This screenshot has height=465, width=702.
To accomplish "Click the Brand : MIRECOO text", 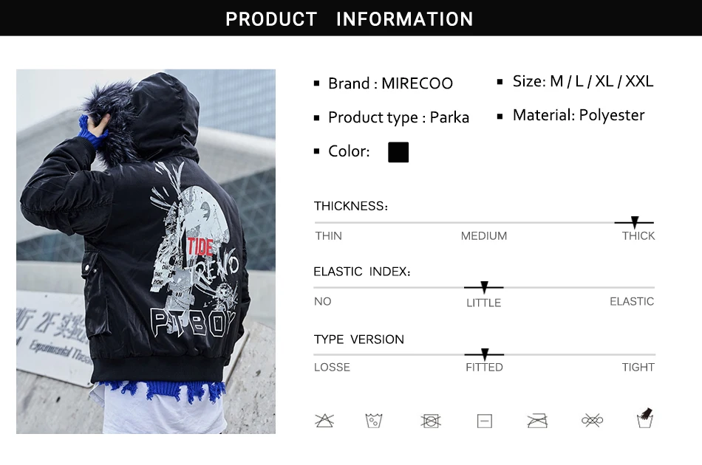I will pos(390,83).
